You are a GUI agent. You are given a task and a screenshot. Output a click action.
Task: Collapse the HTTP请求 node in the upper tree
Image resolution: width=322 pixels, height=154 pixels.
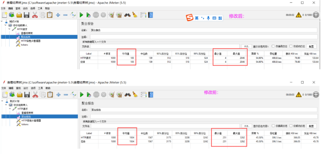(x=10, y=29)
